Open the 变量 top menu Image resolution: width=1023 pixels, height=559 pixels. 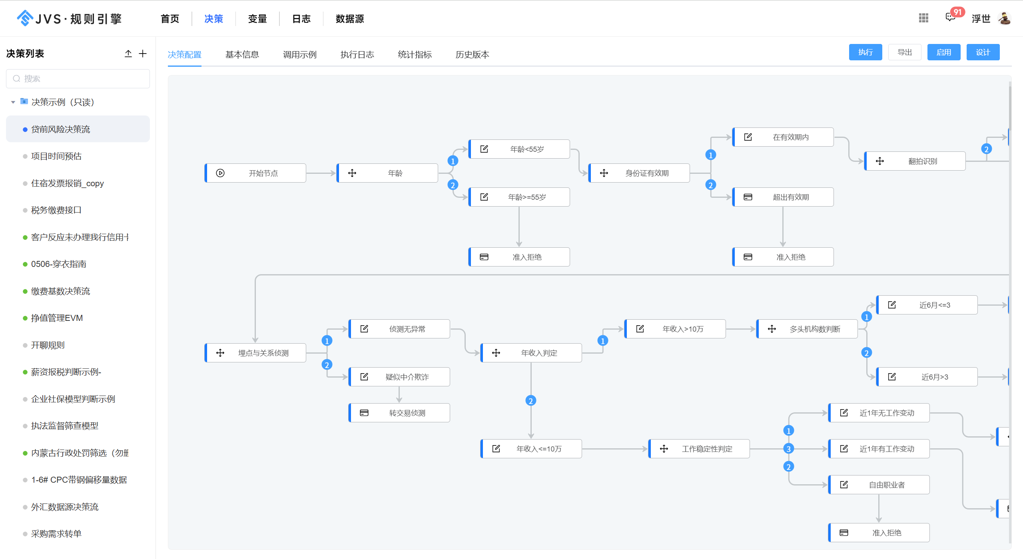257,19
